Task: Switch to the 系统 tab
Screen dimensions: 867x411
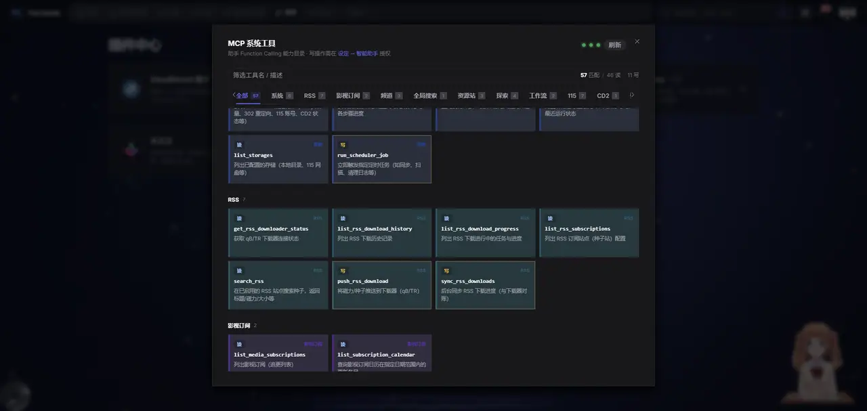Action: coord(282,95)
